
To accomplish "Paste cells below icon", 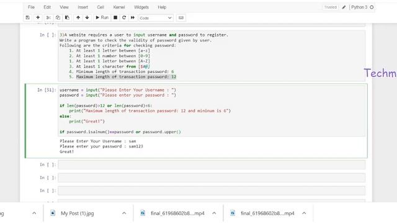I will click(x=67, y=17).
